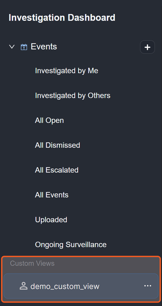Select the Events section label
162x306 pixels.
(x=44, y=47)
